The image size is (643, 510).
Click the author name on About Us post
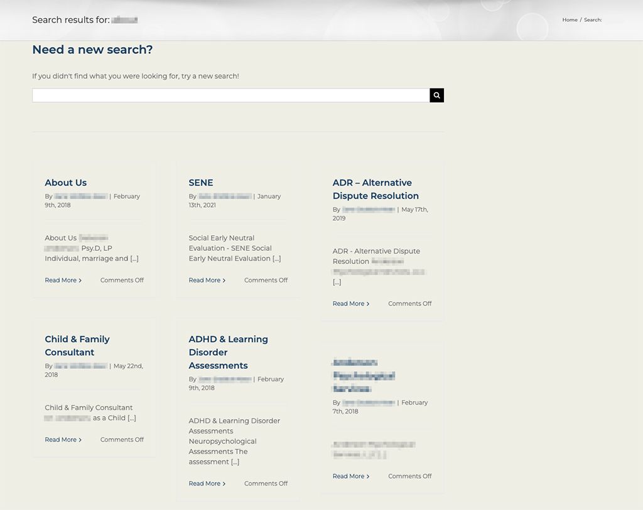81,196
